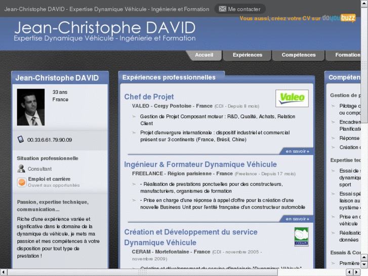
Task: Click the Projet d'envergure internationale bullet
Action: [x=215, y=136]
